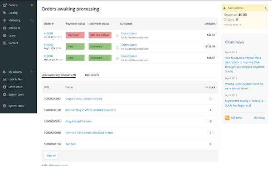Click the lower System tools gear icon
The image size is (272, 169).
(5, 106)
